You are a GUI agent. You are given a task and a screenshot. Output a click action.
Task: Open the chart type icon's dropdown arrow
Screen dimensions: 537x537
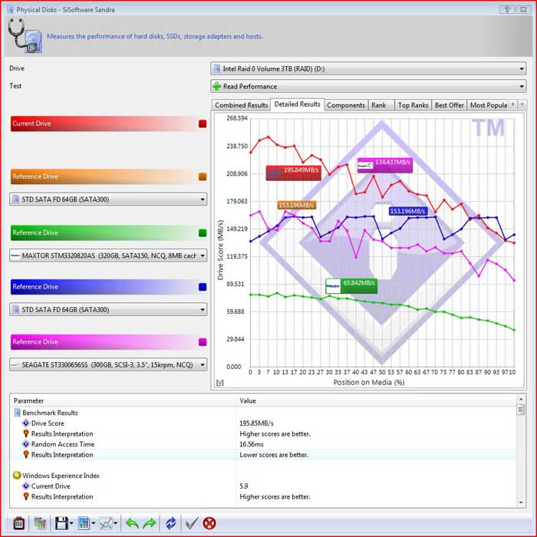click(93, 523)
